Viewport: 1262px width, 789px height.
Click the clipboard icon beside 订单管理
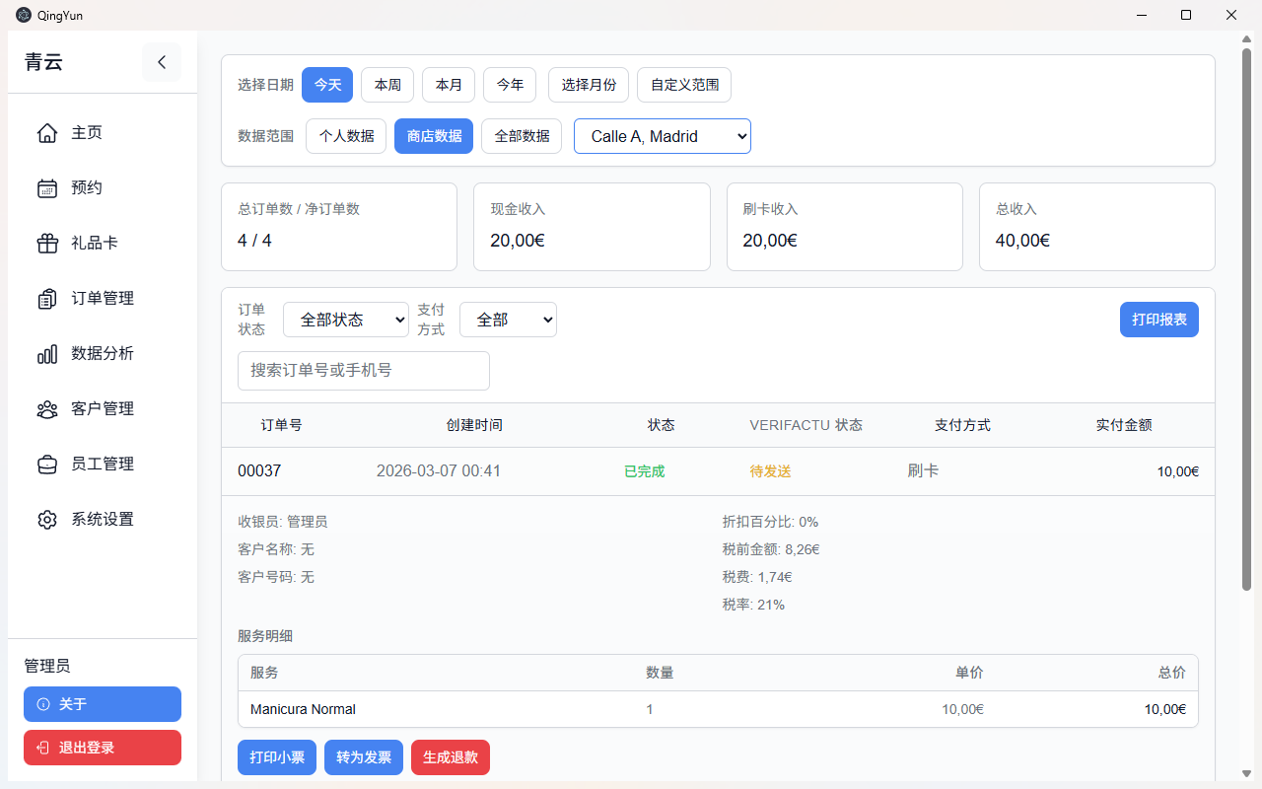click(47, 299)
